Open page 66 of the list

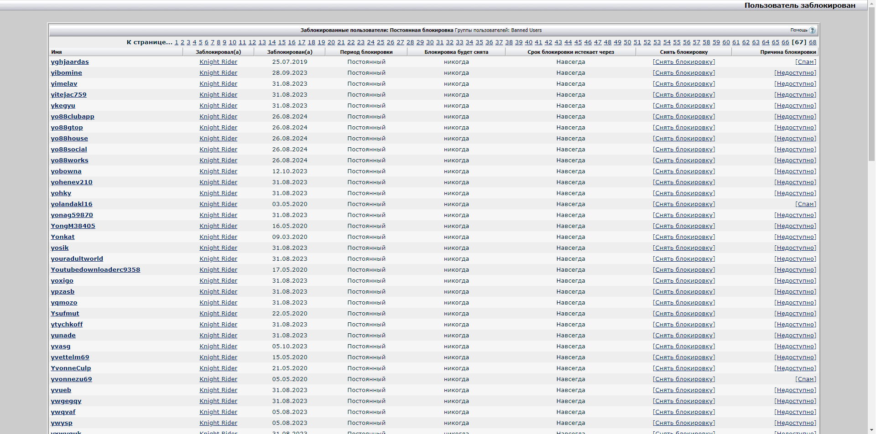[785, 42]
